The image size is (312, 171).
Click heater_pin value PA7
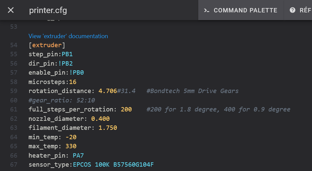coord(78,155)
